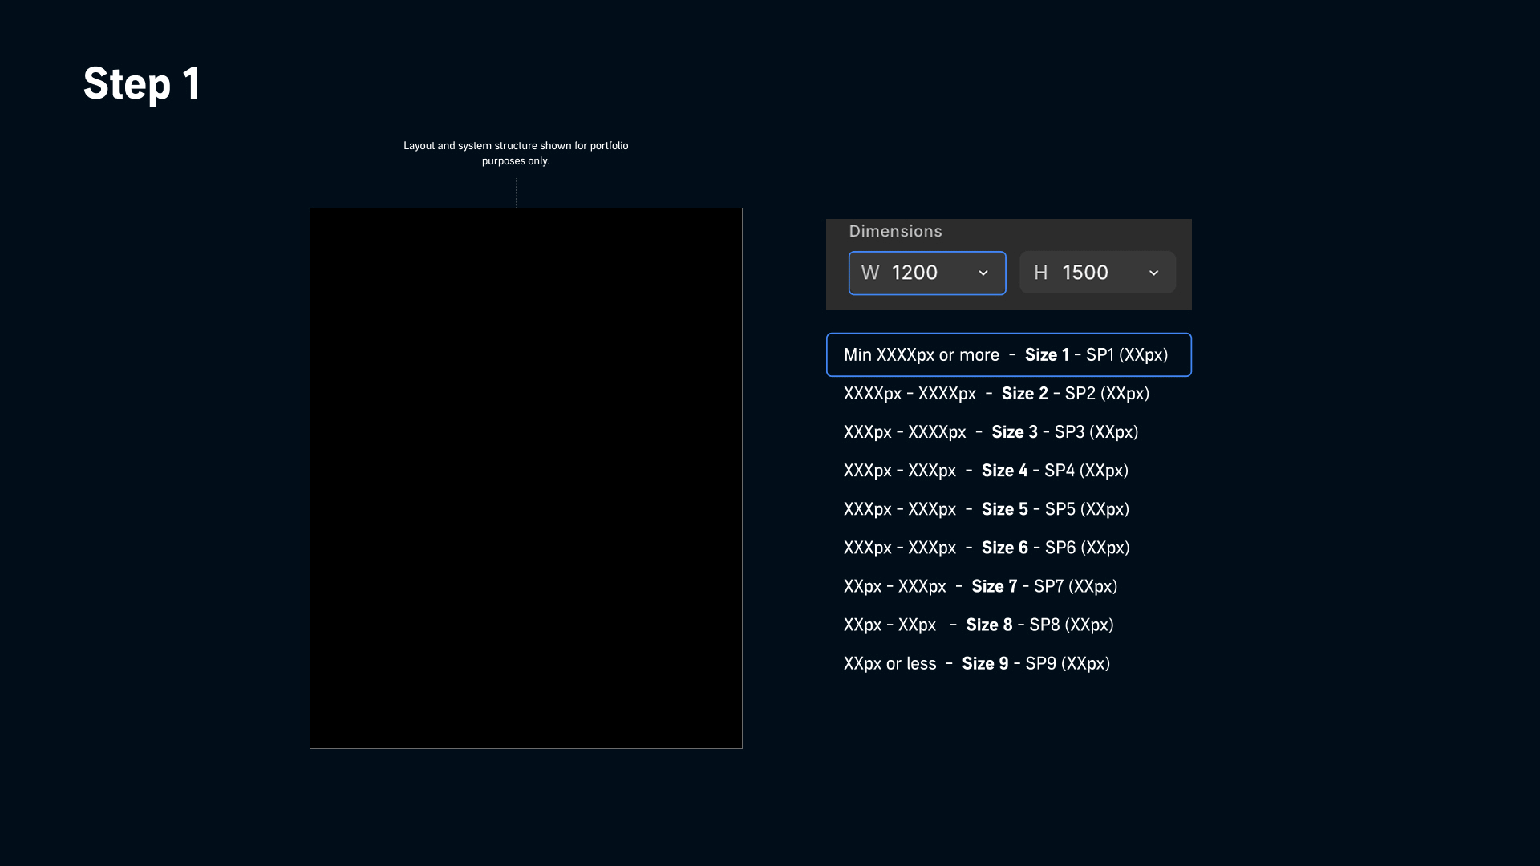This screenshot has width=1540, height=866.
Task: Select the Size 1 - SP1 row
Action: coord(1009,354)
